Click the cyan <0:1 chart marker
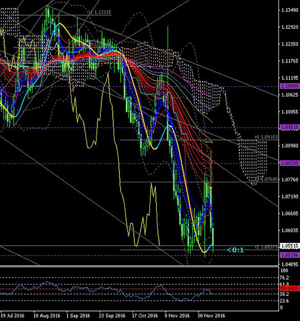The image size is (300, 321). point(235,250)
